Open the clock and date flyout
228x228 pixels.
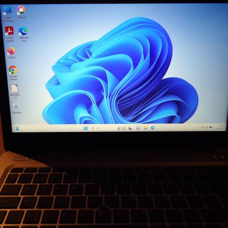[x=219, y=127]
